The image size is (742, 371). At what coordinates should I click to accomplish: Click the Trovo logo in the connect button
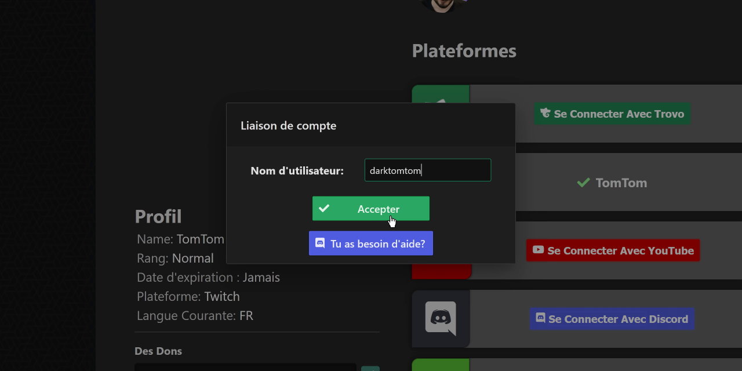coord(545,114)
